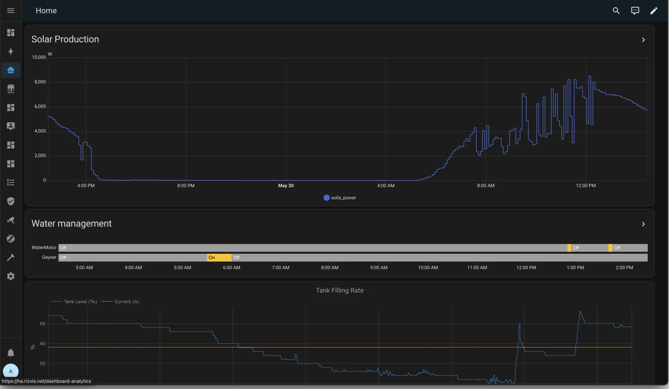
Task: Open the to-do list icon in sidebar
Action: pos(11,183)
